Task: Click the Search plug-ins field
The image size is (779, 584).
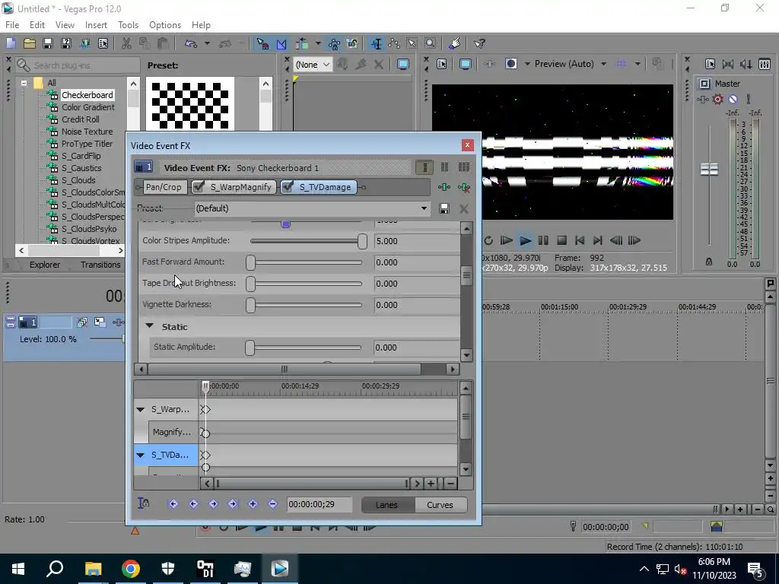Action: pos(78,65)
